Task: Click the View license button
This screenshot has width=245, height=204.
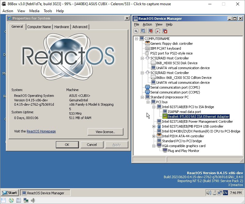Action: [x=105, y=132]
